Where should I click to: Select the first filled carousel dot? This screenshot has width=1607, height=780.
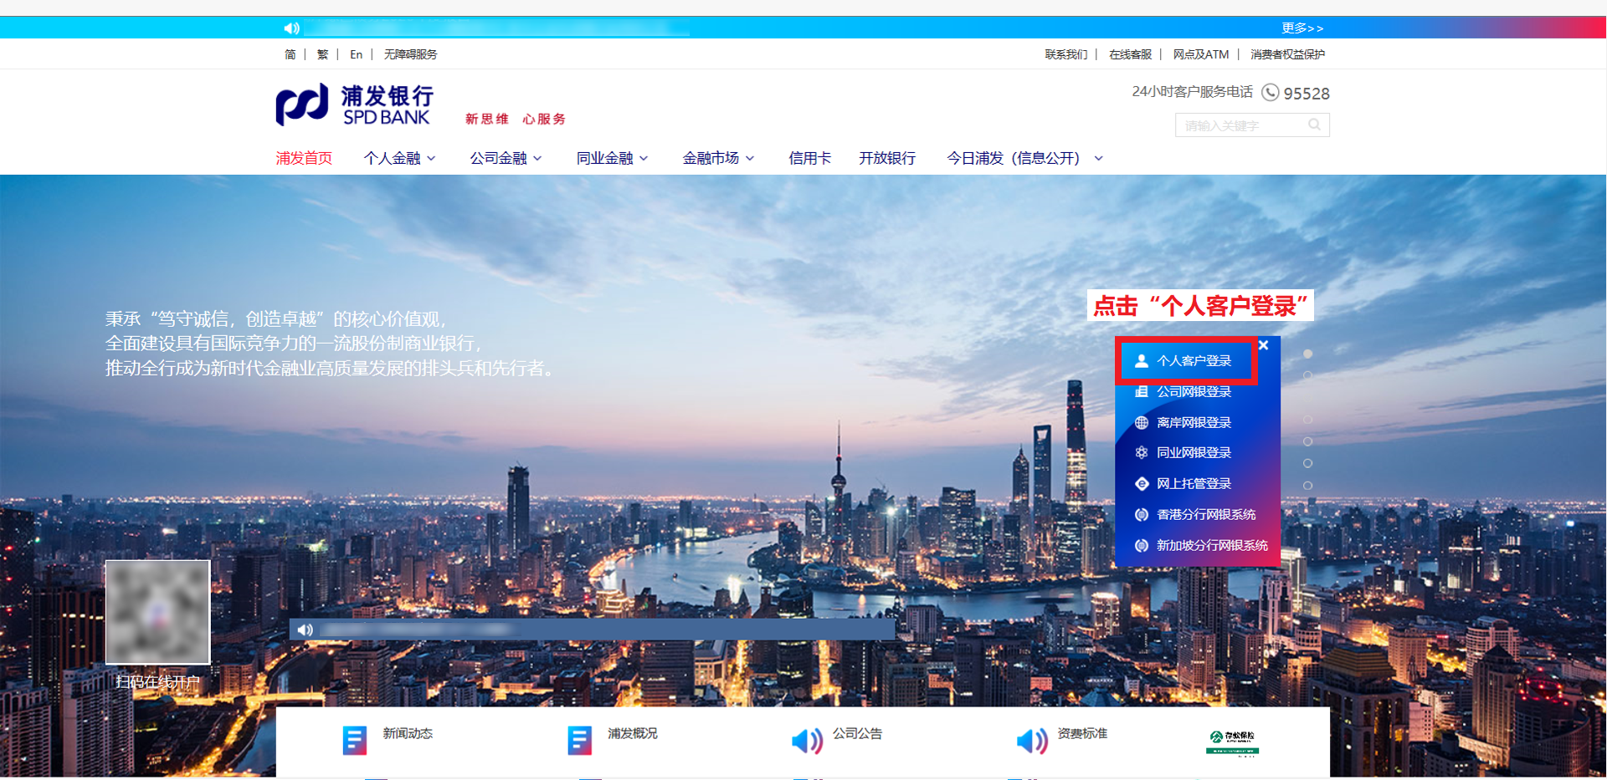click(x=1307, y=354)
